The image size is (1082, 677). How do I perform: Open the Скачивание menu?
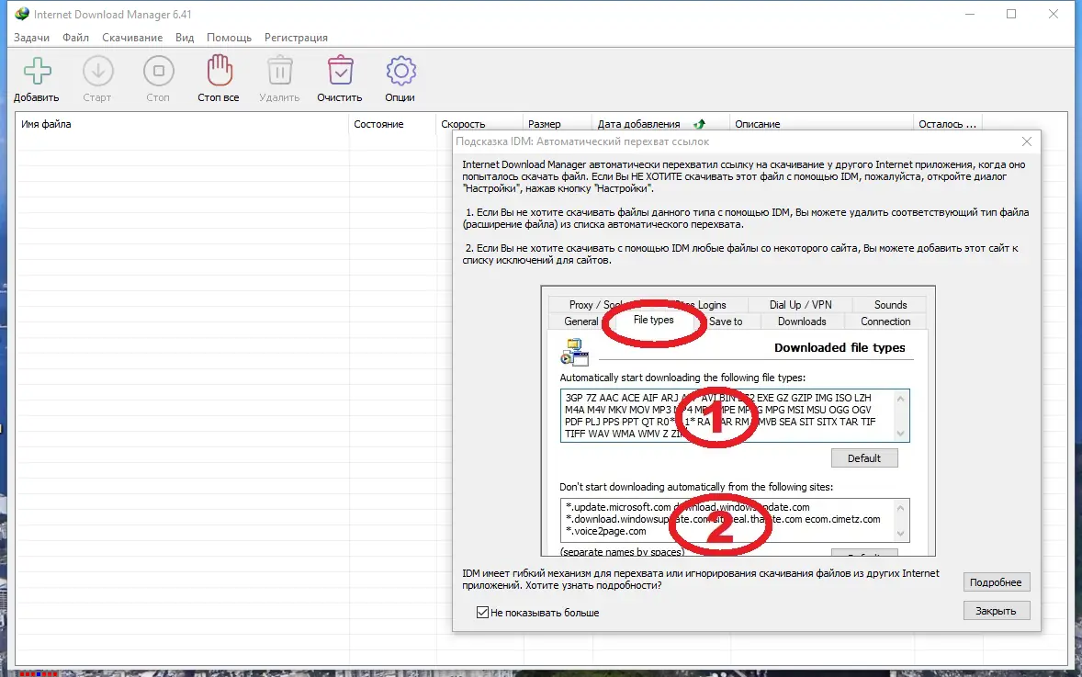pos(132,38)
